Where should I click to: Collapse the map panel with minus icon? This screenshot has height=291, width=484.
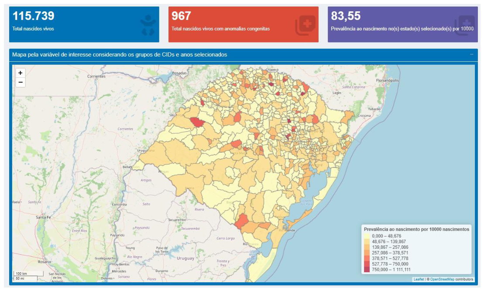pyautogui.click(x=471, y=54)
